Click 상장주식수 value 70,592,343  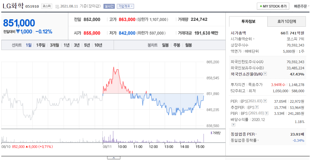(x=295, y=45)
